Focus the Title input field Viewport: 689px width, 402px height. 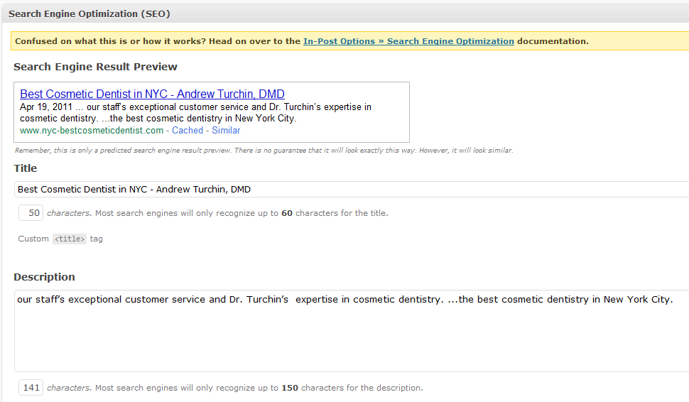(352, 190)
